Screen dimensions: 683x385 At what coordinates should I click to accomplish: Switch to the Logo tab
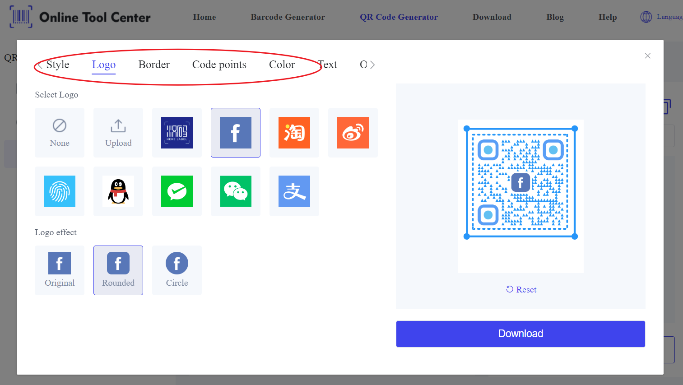point(104,65)
